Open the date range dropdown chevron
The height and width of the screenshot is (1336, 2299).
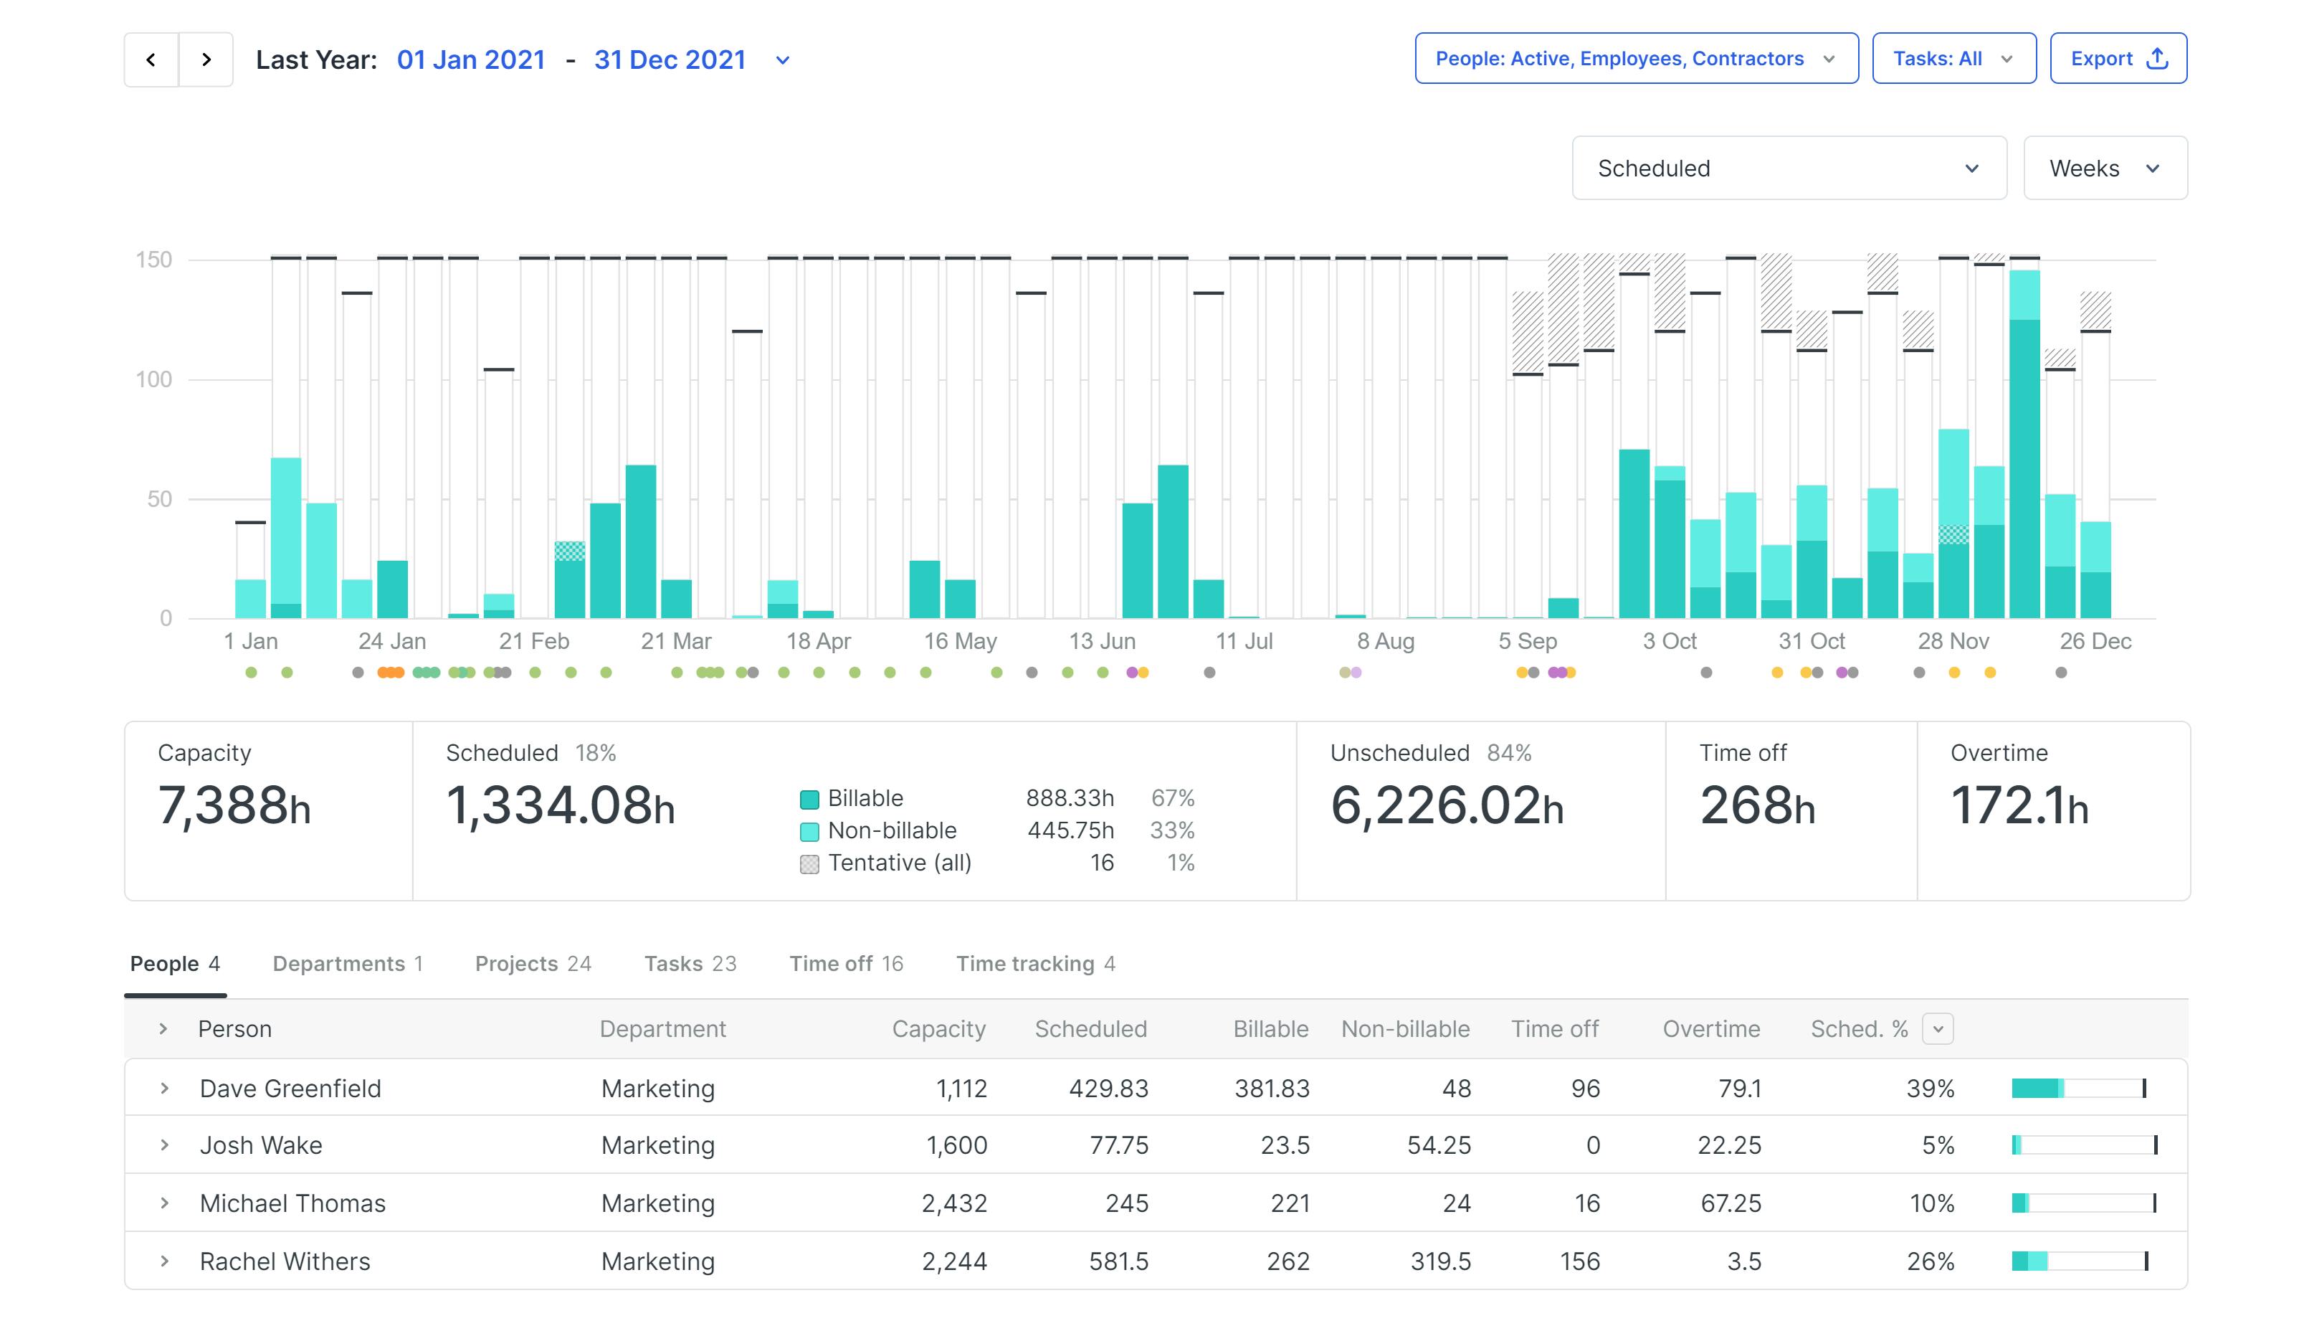782,61
